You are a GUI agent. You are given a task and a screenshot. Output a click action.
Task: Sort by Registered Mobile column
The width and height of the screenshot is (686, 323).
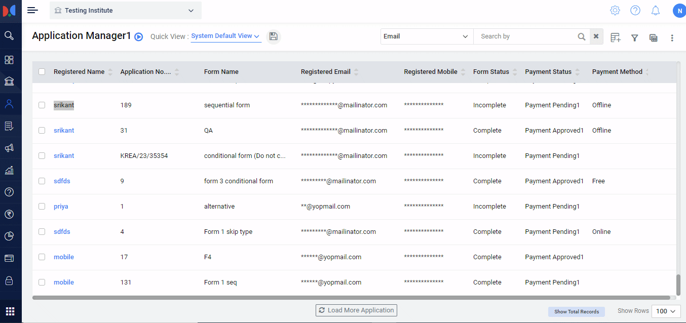pos(463,72)
